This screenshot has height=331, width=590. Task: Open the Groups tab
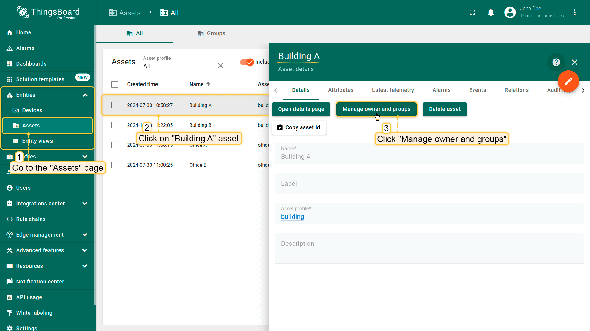(x=211, y=33)
